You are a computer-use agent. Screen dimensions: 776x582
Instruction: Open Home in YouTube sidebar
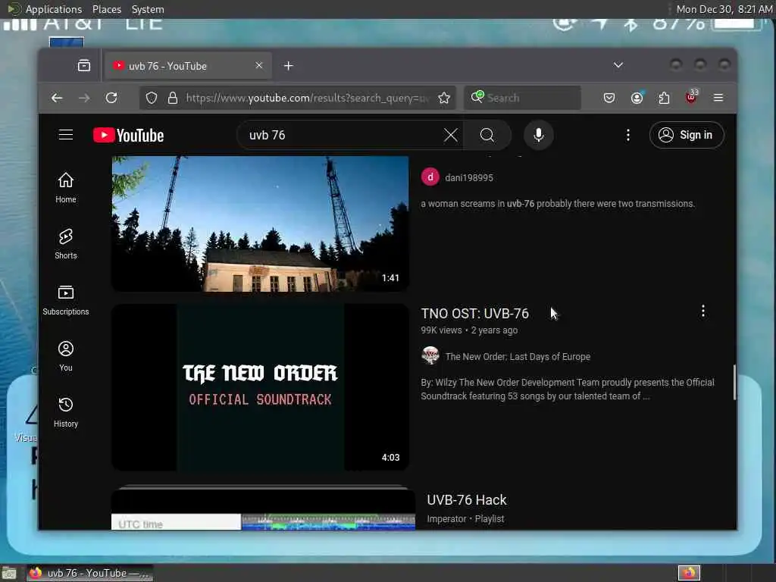tap(66, 188)
